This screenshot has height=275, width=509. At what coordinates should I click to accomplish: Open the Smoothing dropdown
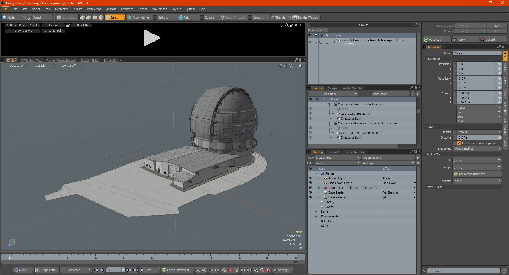pyautogui.click(x=477, y=149)
